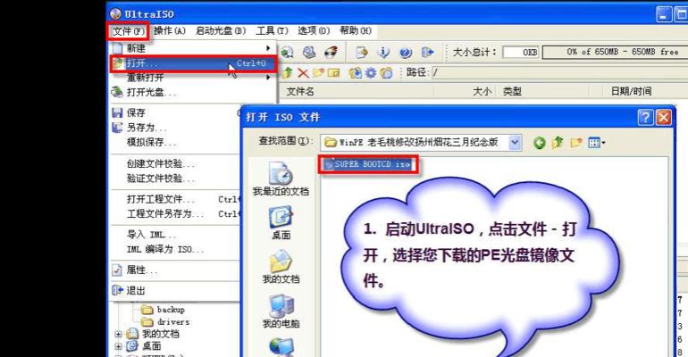Choose 打开光盘... menu entry

coord(192,93)
